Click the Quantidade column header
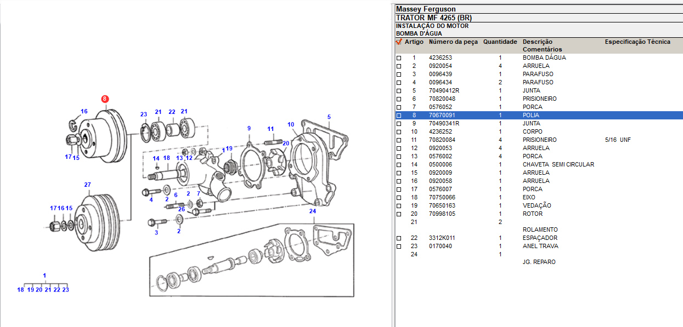The height and width of the screenshot is (327, 683). pos(500,42)
